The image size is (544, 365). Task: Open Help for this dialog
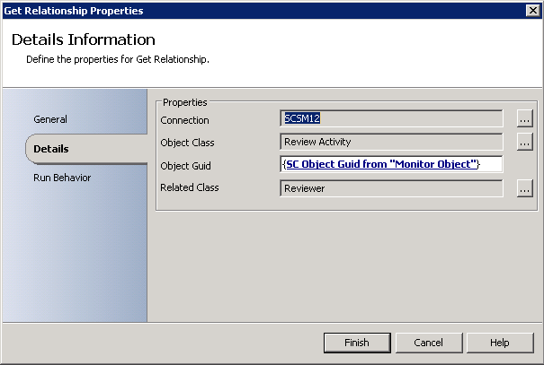click(500, 343)
